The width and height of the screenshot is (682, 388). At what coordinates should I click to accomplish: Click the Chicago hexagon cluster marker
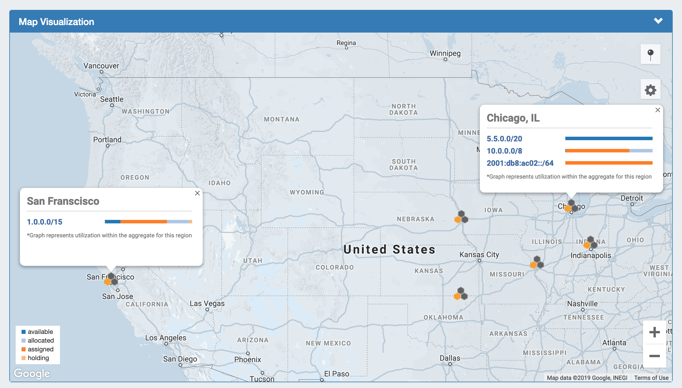point(571,206)
